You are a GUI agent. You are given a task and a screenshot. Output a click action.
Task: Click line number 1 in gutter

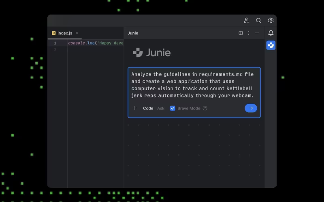pyautogui.click(x=55, y=43)
